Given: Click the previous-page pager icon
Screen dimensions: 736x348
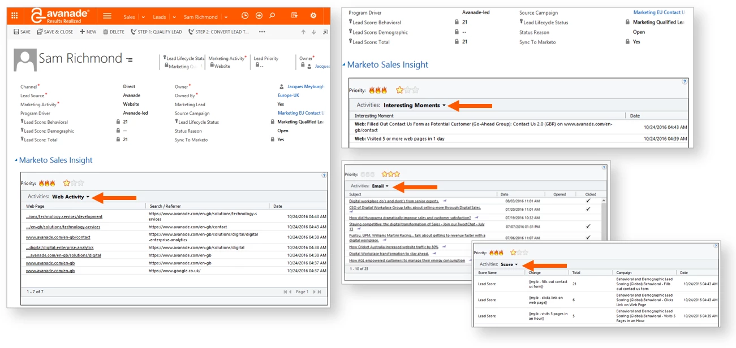Looking at the screenshot, I should pos(291,292).
